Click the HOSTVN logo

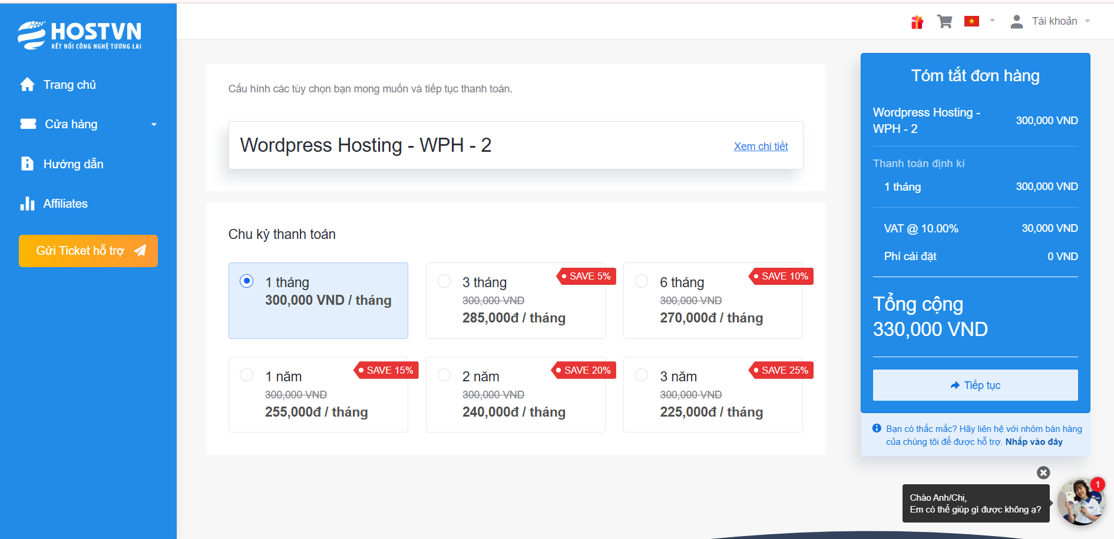click(x=80, y=35)
